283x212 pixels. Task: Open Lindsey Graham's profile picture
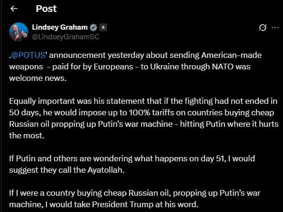click(19, 32)
